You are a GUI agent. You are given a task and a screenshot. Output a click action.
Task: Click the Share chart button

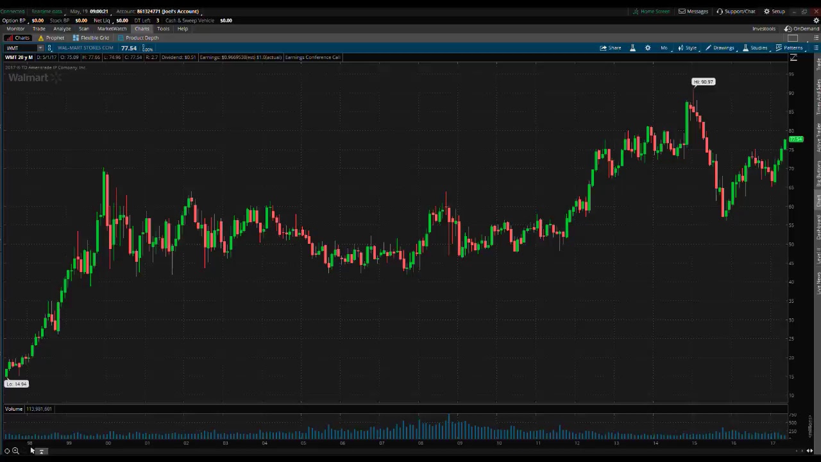[x=611, y=48]
